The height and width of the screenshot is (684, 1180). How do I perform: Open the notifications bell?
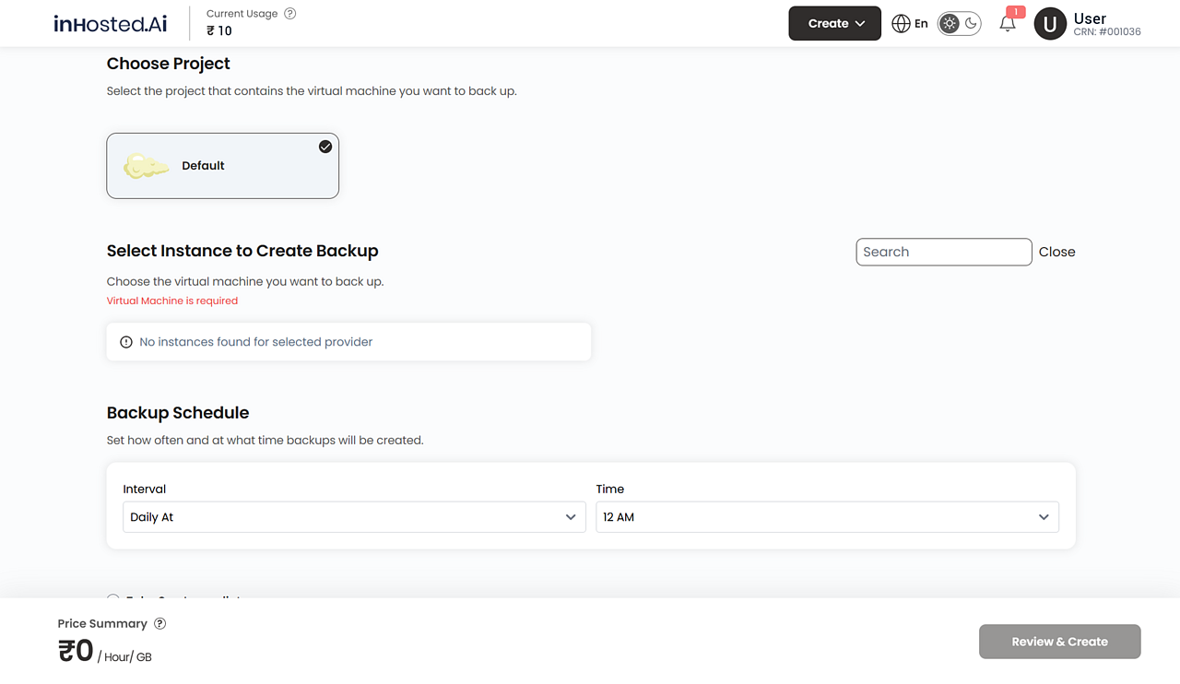pos(1008,24)
